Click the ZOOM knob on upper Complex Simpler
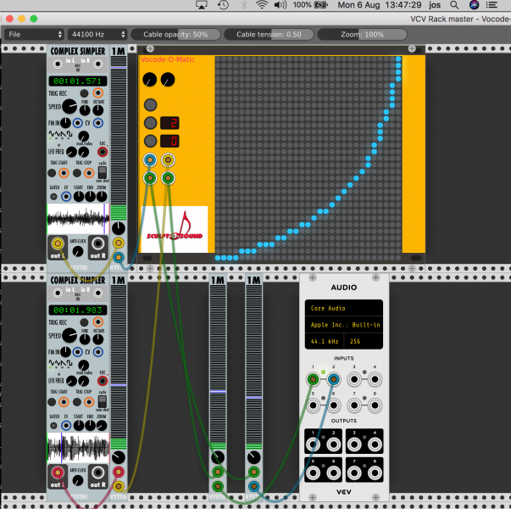The width and height of the screenshot is (511, 509). (102, 197)
